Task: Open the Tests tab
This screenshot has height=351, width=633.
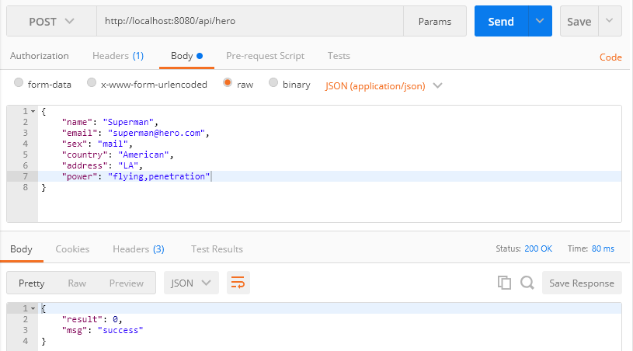Action: tap(339, 56)
